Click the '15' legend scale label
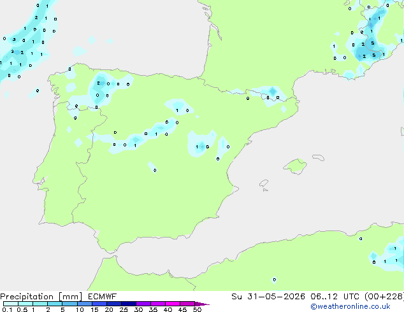The height and width of the screenshot is (312, 404). point(94,309)
